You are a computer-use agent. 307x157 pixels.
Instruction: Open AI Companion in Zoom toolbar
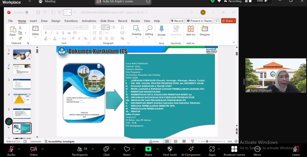click(191, 151)
